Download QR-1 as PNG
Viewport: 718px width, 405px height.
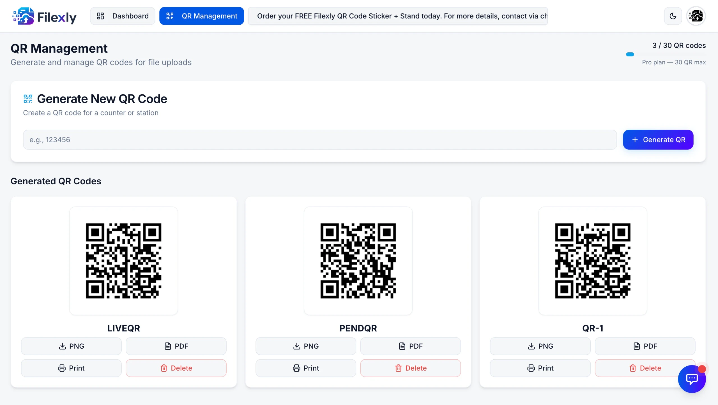(540, 346)
